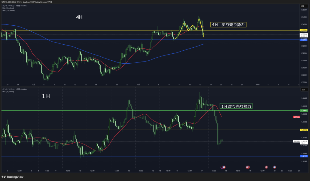Select the '1H 戻り売り勢力' green text annotation

(236, 106)
